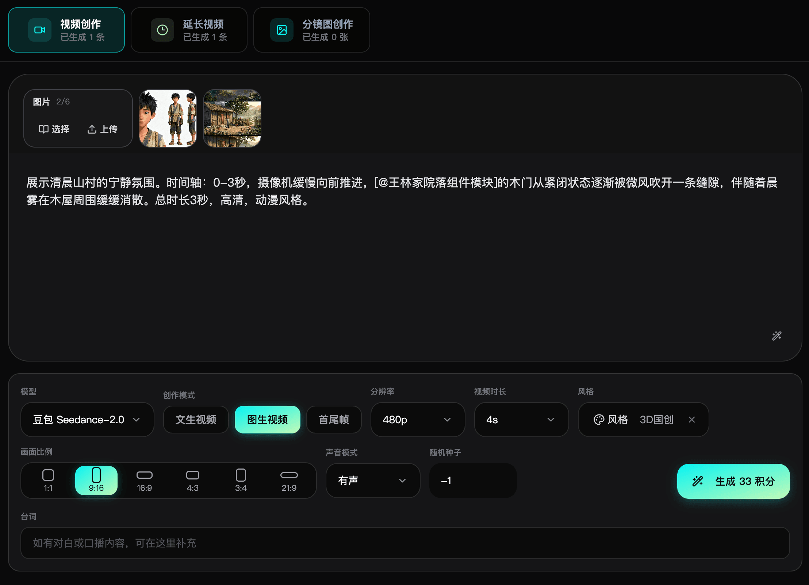The image size is (809, 585).
Task: Remove the 3D国创 style with X
Action: click(x=691, y=420)
